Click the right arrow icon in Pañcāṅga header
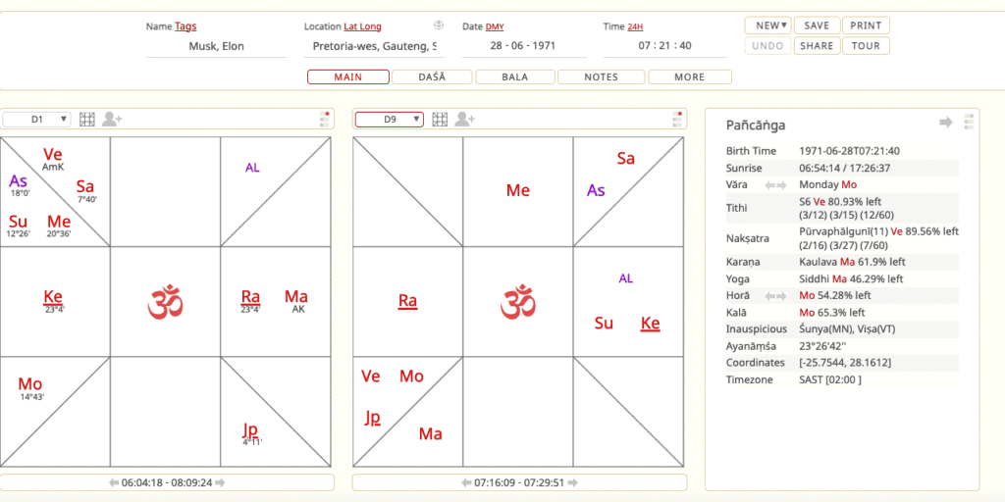This screenshot has height=502, width=1005. 946,123
